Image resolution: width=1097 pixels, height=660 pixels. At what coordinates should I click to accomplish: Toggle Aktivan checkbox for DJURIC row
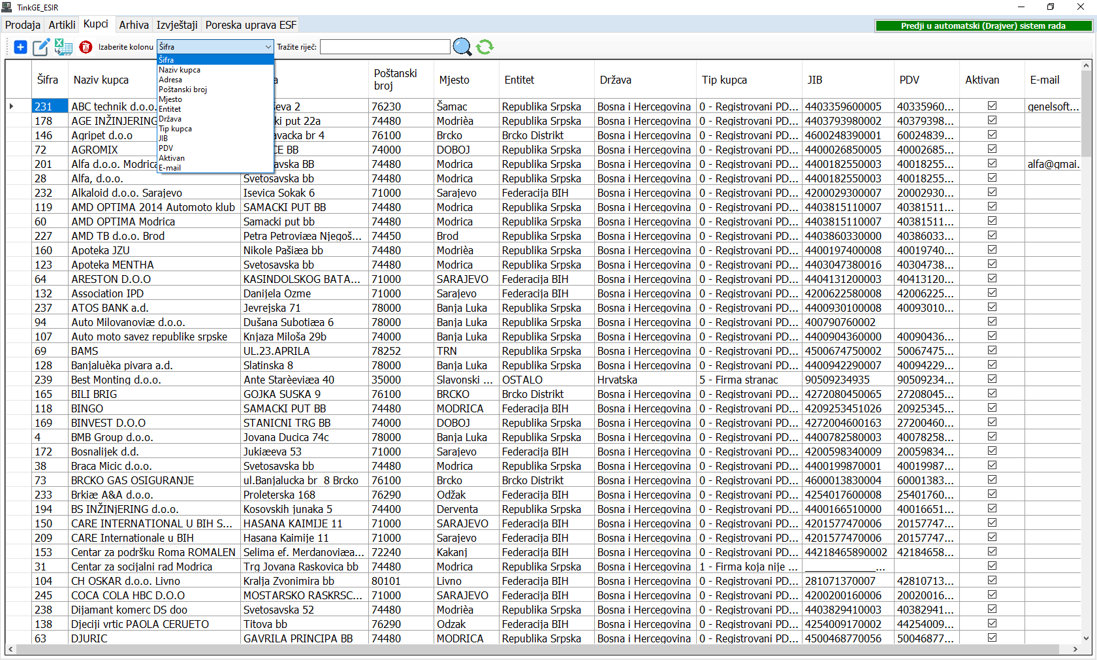tap(992, 638)
